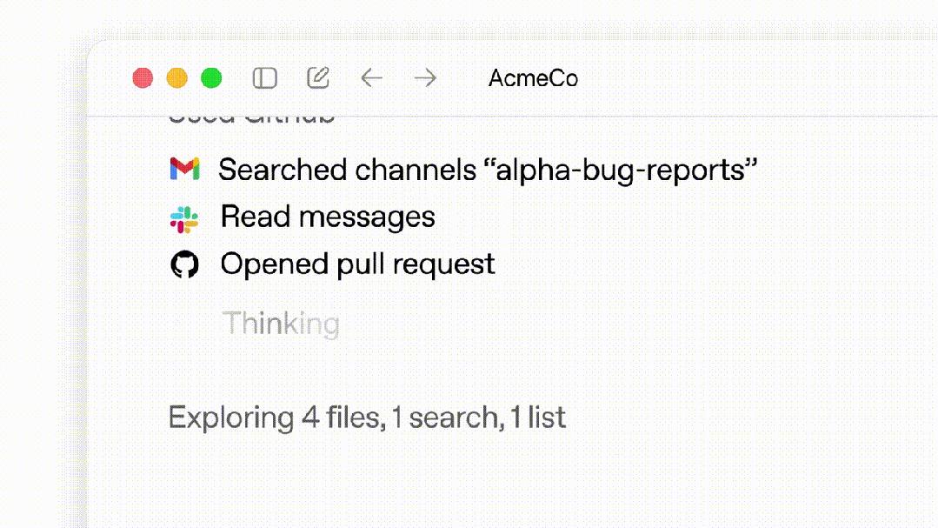938x528 pixels.
Task: Toggle the sidebar panel icon
Action: (265, 78)
